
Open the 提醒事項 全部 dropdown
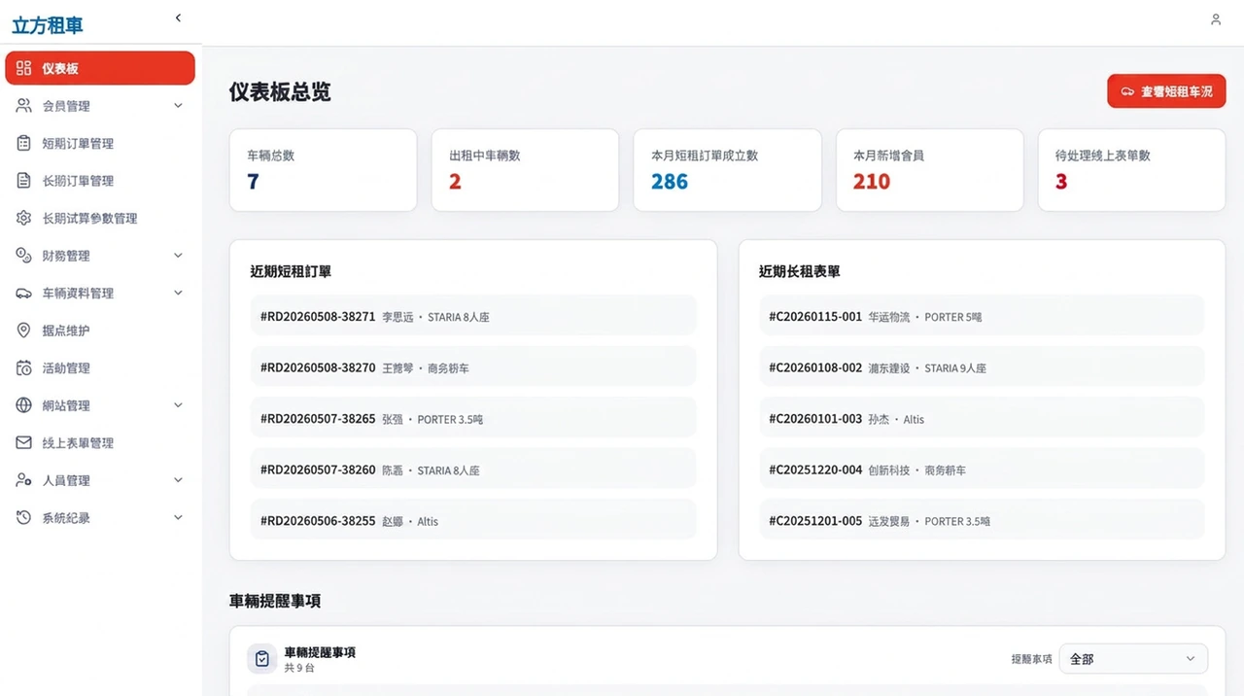[x=1133, y=658]
